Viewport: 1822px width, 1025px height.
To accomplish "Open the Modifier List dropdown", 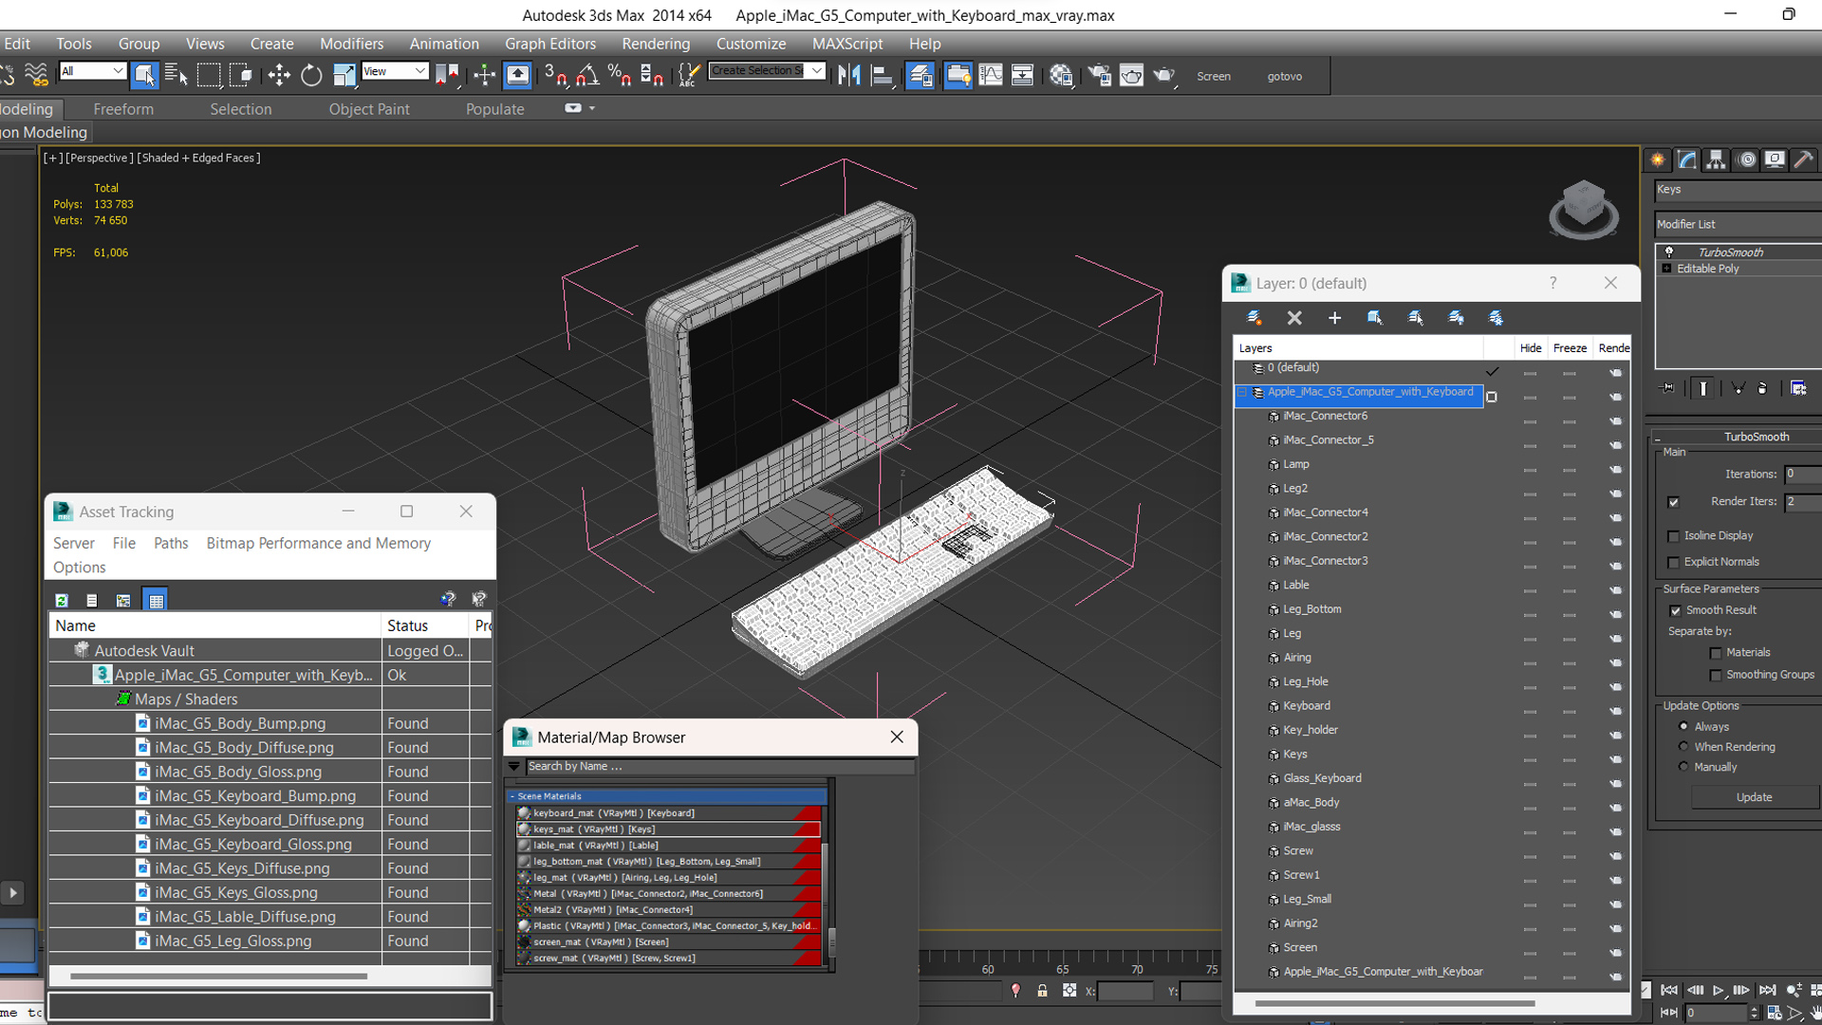I will [x=1738, y=224].
